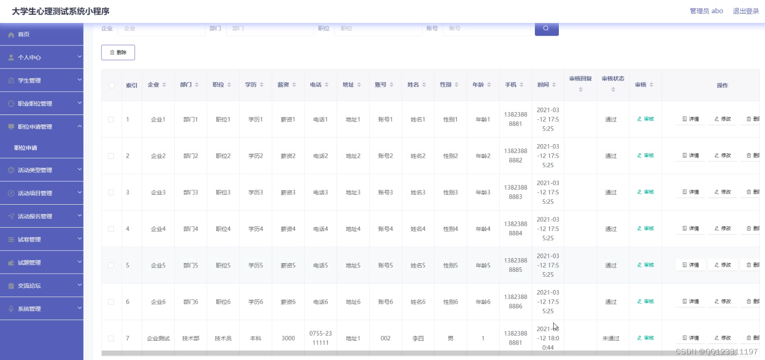This screenshot has width=765, height=360.
Task: Click the icon next to 职业职位管理
Action: (11, 104)
